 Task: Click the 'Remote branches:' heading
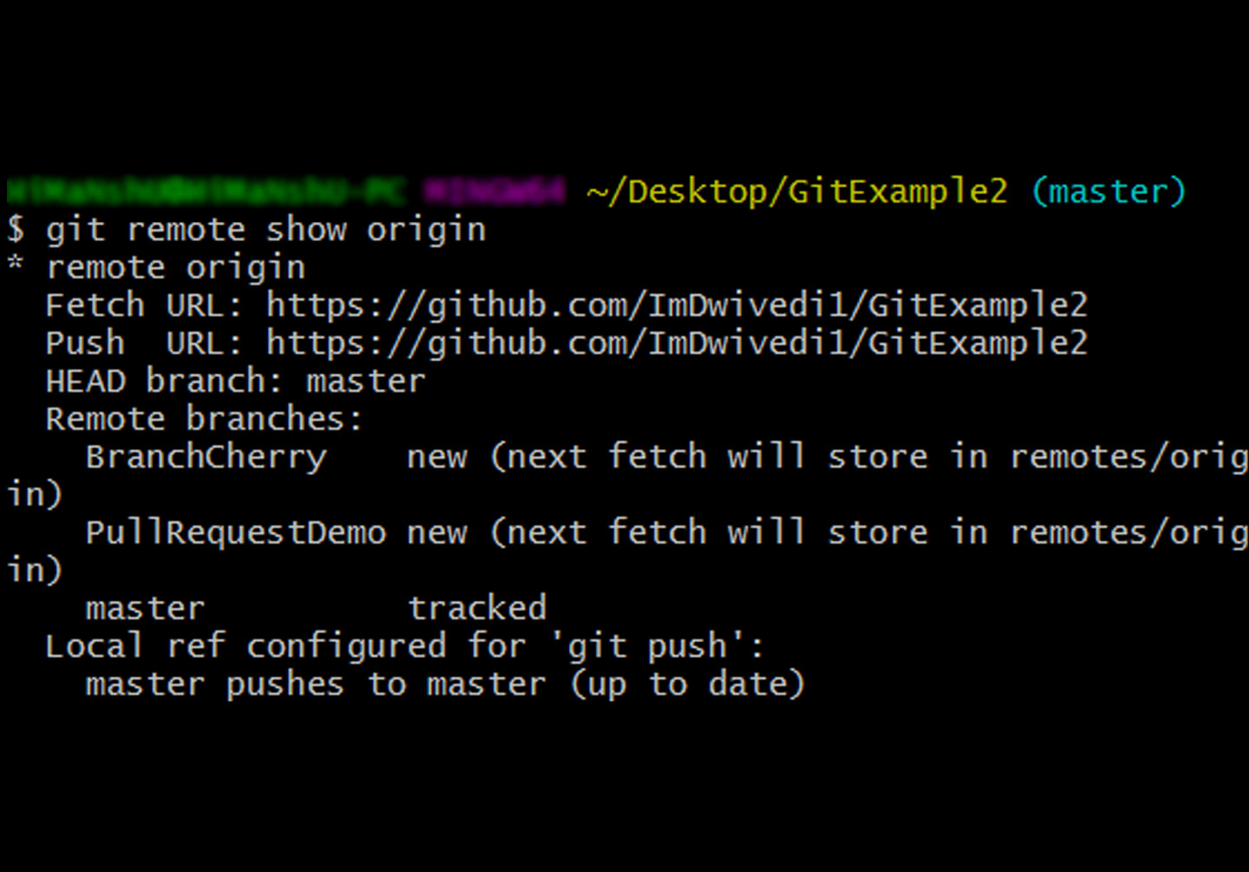click(204, 420)
